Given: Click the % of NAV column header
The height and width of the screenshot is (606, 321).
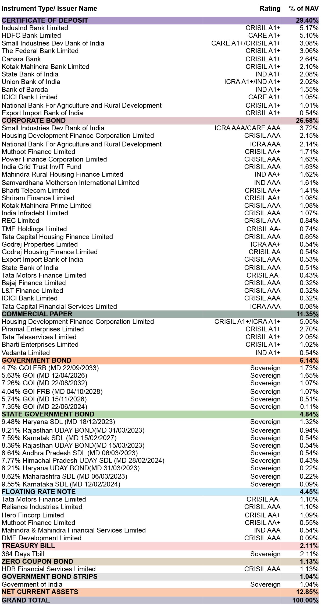Looking at the screenshot, I should (x=304, y=9).
